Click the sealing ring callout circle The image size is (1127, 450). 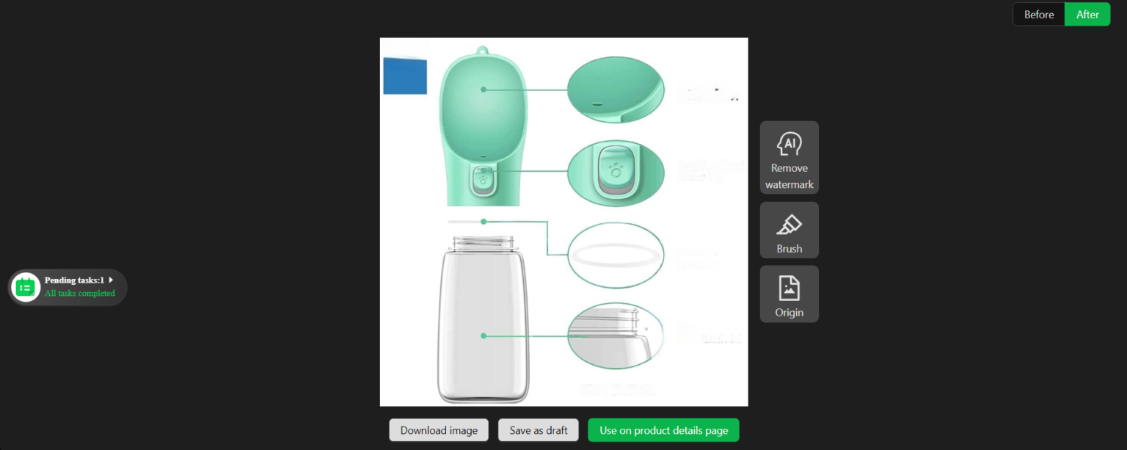coord(615,255)
